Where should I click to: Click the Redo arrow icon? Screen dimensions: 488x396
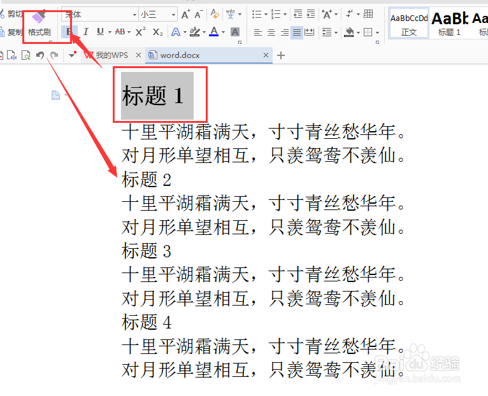pos(54,55)
